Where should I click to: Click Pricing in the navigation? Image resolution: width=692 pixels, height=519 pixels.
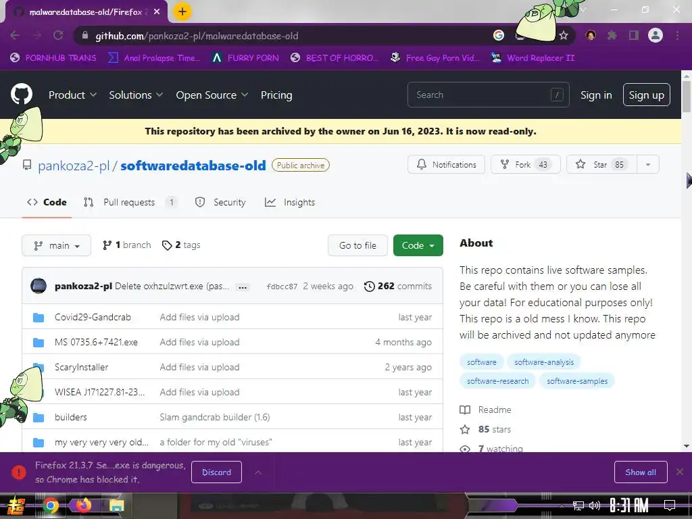[276, 95]
